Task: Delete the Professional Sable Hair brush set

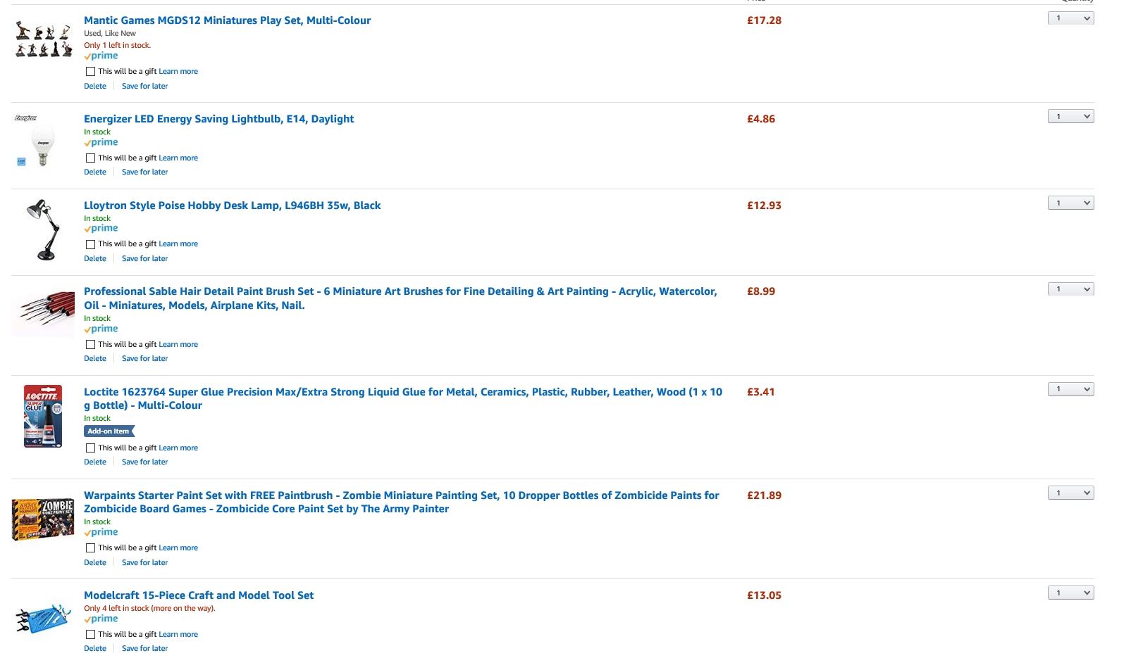Action: pos(95,359)
